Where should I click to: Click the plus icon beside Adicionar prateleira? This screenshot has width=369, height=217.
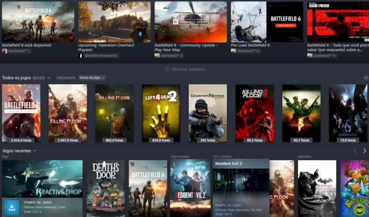tap(167, 69)
